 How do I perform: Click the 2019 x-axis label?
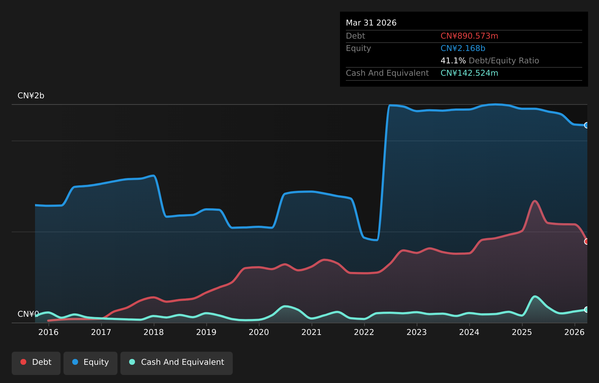[206, 332]
